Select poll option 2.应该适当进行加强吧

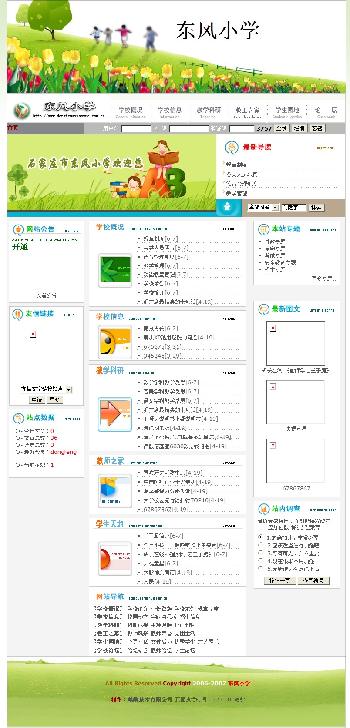[x=261, y=545]
